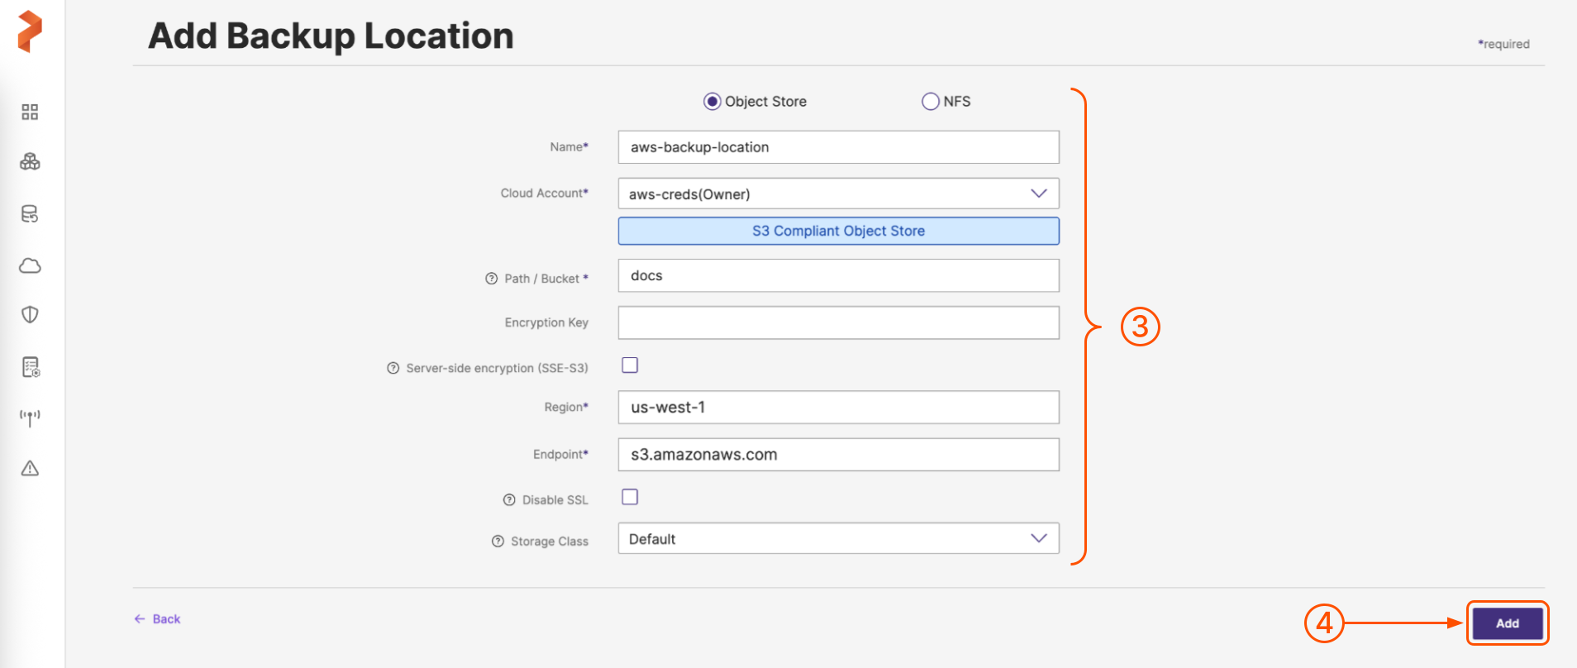Viewport: 1577px width, 668px height.
Task: Open the shield security icon in sidebar
Action: (x=30, y=315)
